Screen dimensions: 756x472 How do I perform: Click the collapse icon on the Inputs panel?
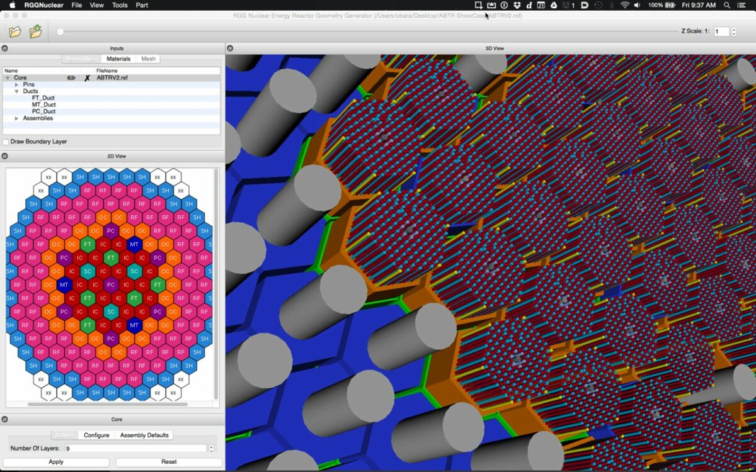coord(6,48)
